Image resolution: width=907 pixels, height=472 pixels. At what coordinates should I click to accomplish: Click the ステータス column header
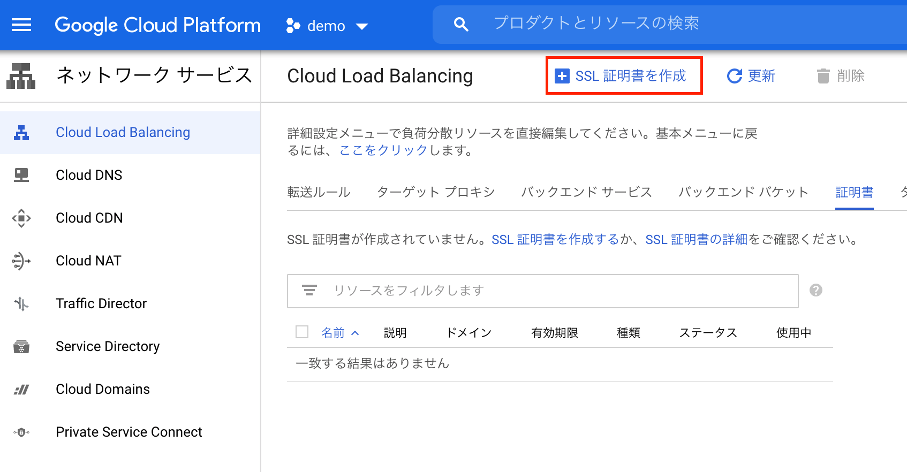(708, 333)
